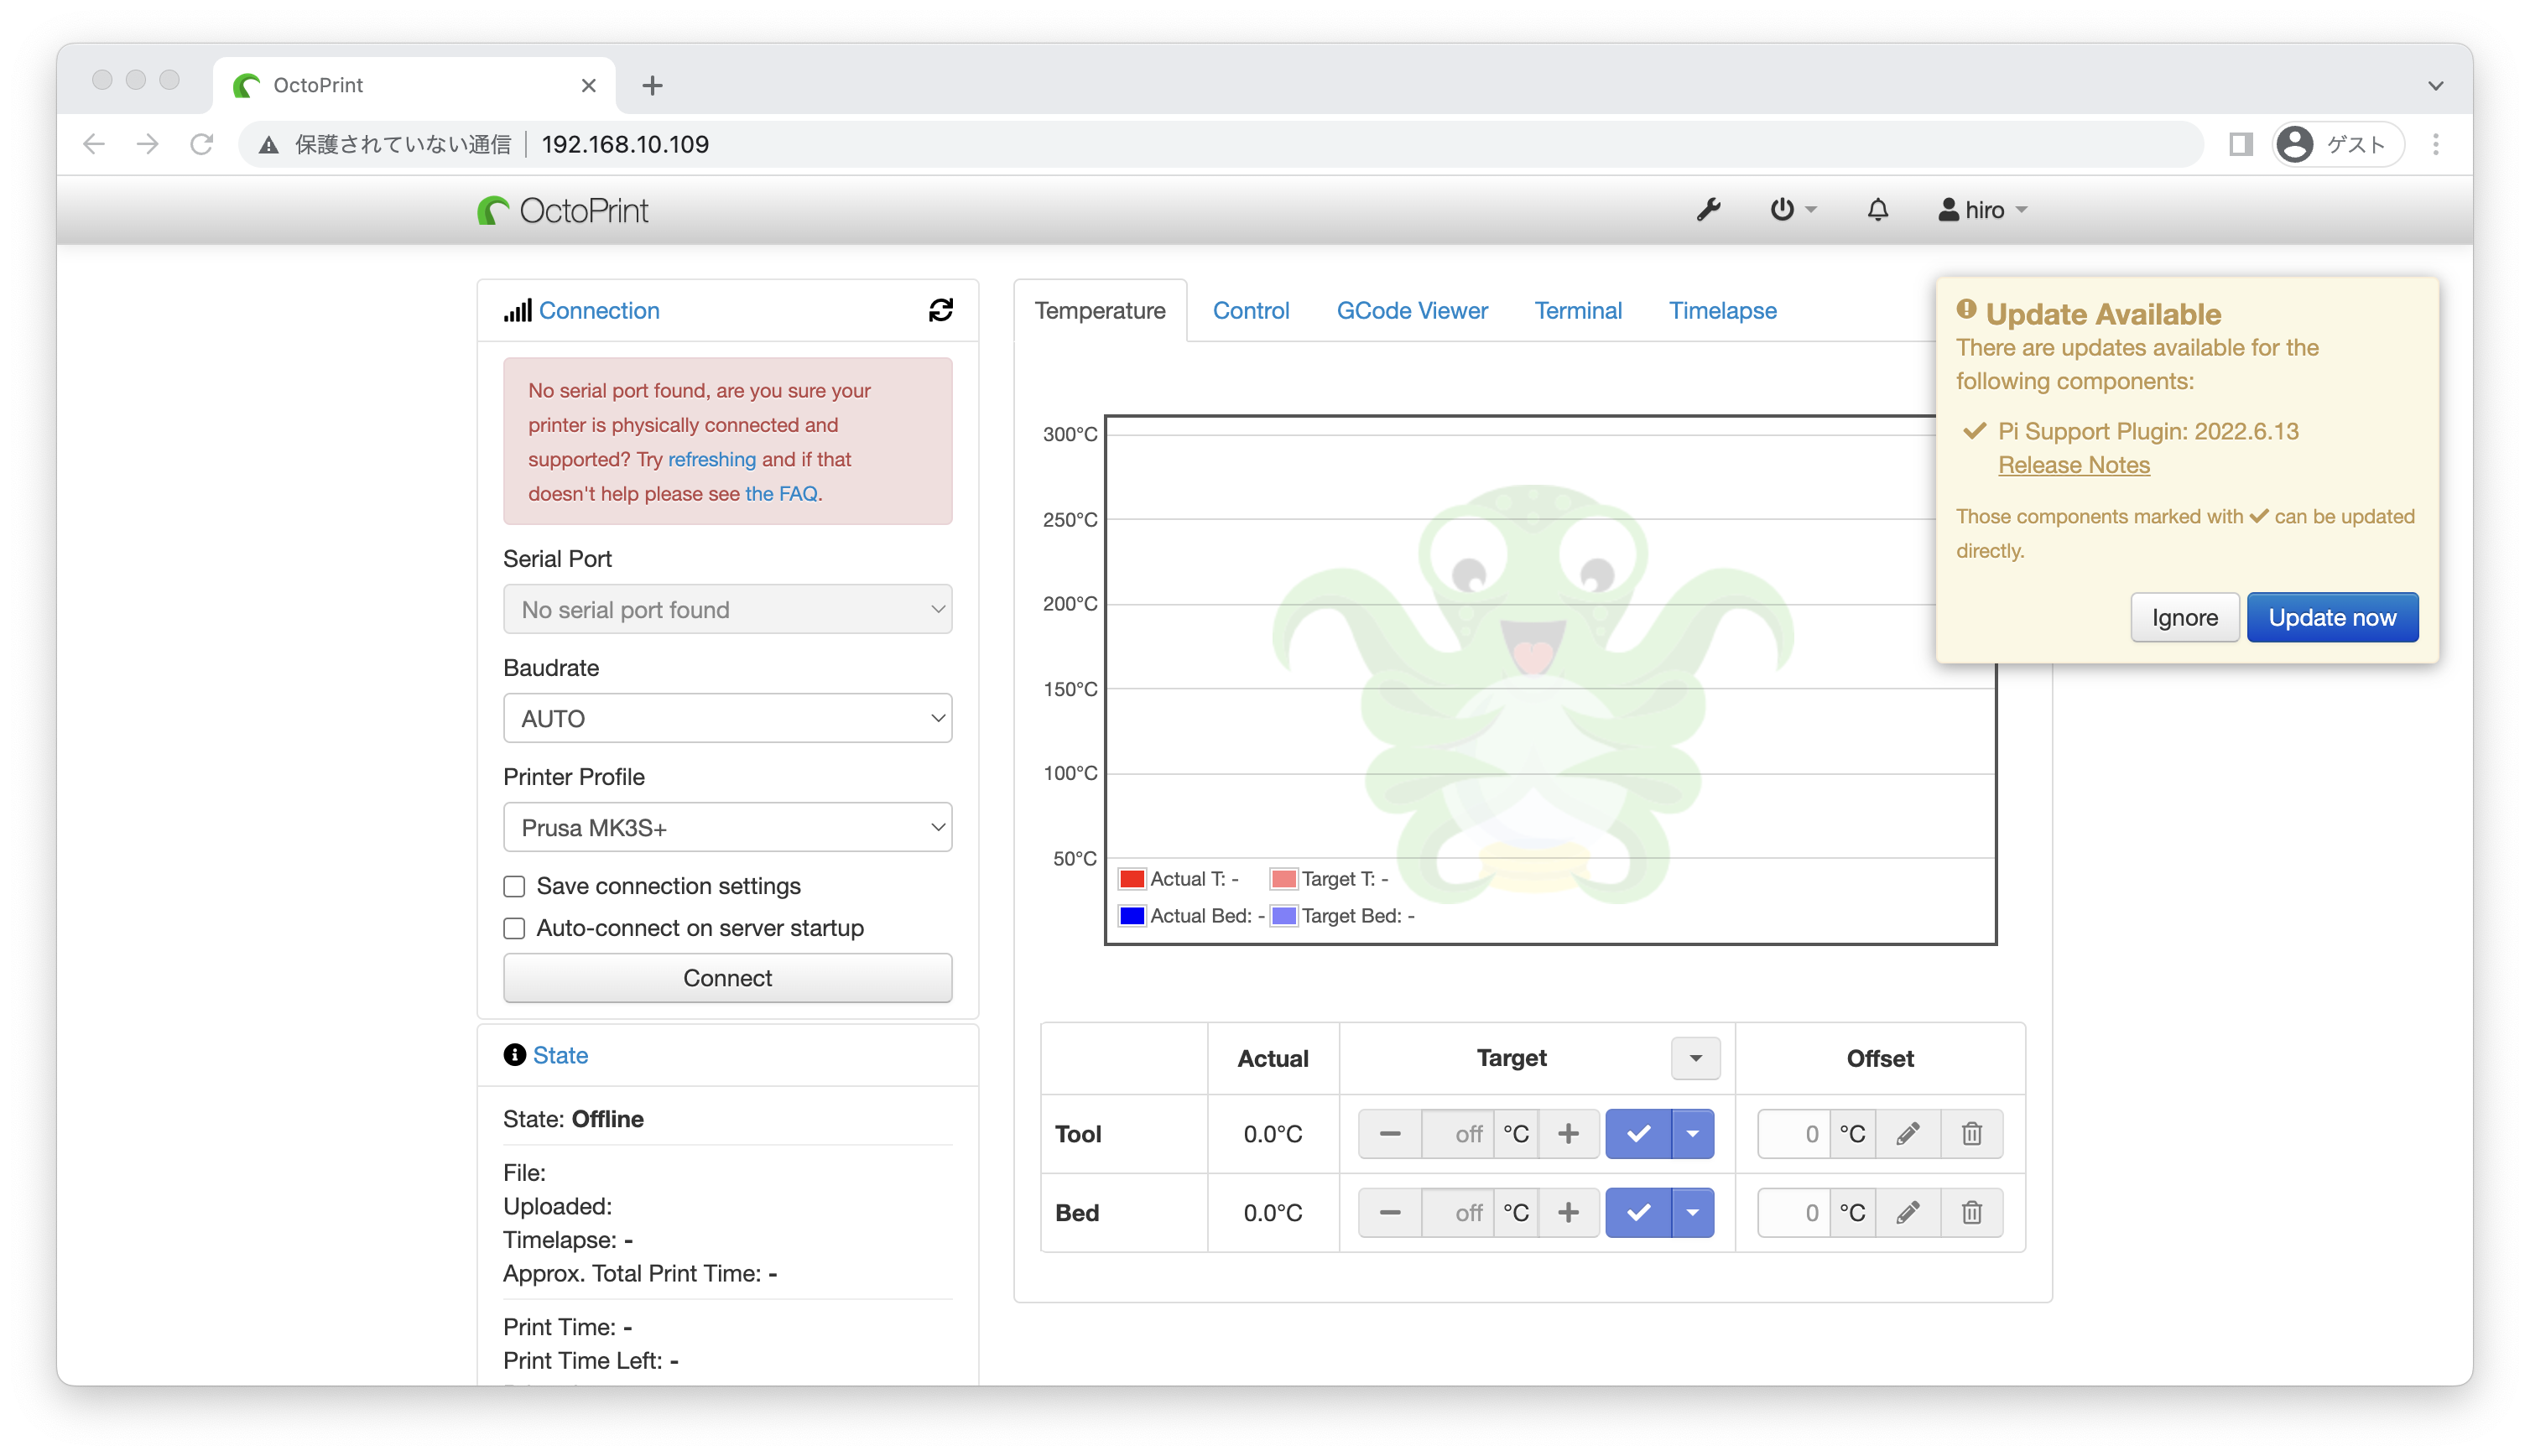Screen dimensions: 2530x1456
Task: Increase Tool target temperature with plus
Action: coord(1568,1134)
